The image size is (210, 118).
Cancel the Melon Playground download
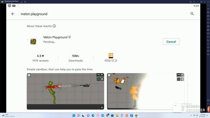point(171,42)
